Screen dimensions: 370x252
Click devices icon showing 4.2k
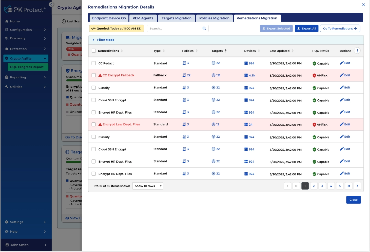click(246, 75)
